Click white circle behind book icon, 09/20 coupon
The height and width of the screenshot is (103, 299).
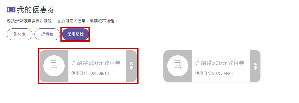pyautogui.click(x=178, y=66)
